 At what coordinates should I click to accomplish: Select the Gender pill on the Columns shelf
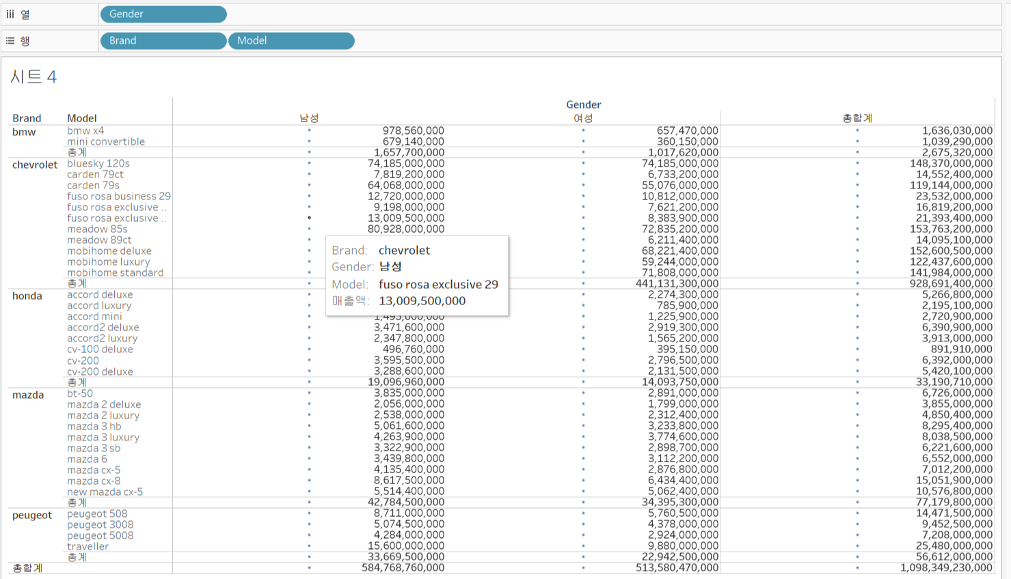coord(163,14)
